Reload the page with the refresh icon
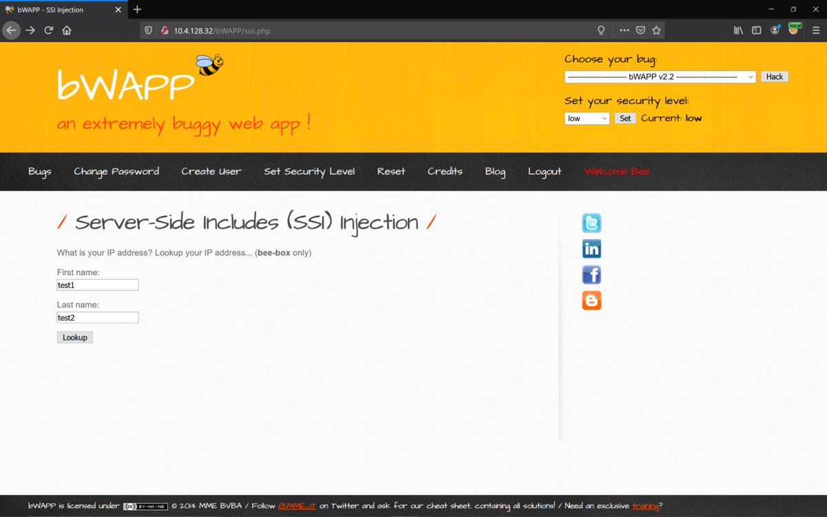This screenshot has height=517, width=827. pos(48,30)
